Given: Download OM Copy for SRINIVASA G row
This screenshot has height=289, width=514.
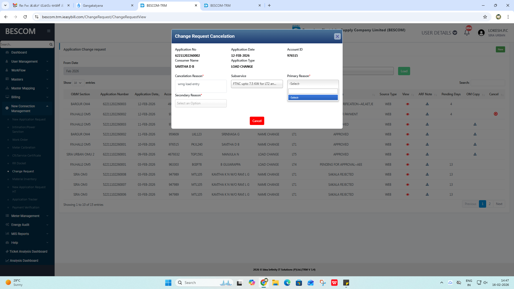Looking at the screenshot, I should (475, 134).
